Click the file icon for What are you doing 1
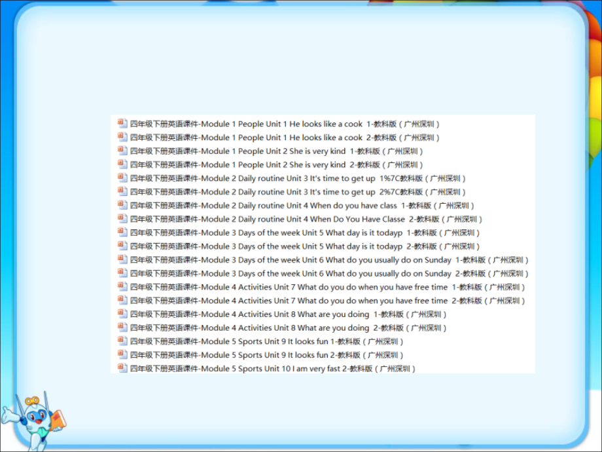 click(122, 314)
